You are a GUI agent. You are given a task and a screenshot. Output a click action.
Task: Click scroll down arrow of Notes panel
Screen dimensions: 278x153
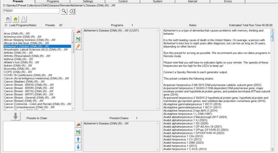coord(272,149)
